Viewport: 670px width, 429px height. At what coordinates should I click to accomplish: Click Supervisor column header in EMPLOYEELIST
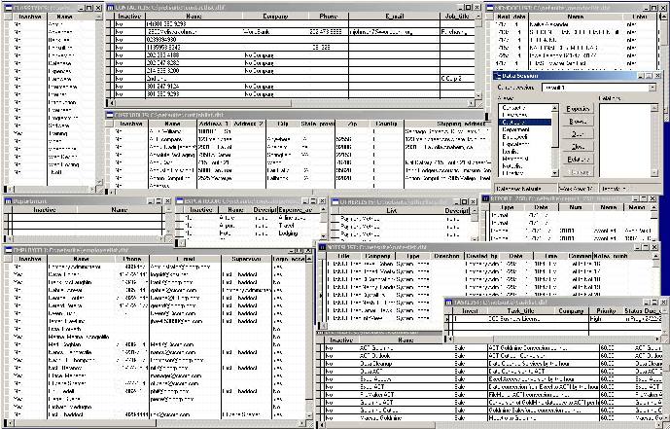pyautogui.click(x=246, y=259)
